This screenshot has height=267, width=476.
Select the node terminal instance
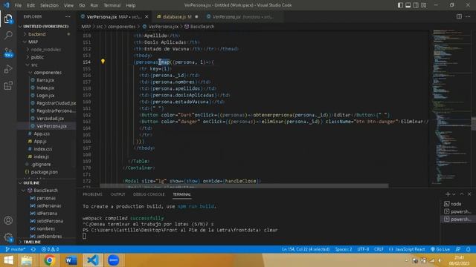(456, 204)
